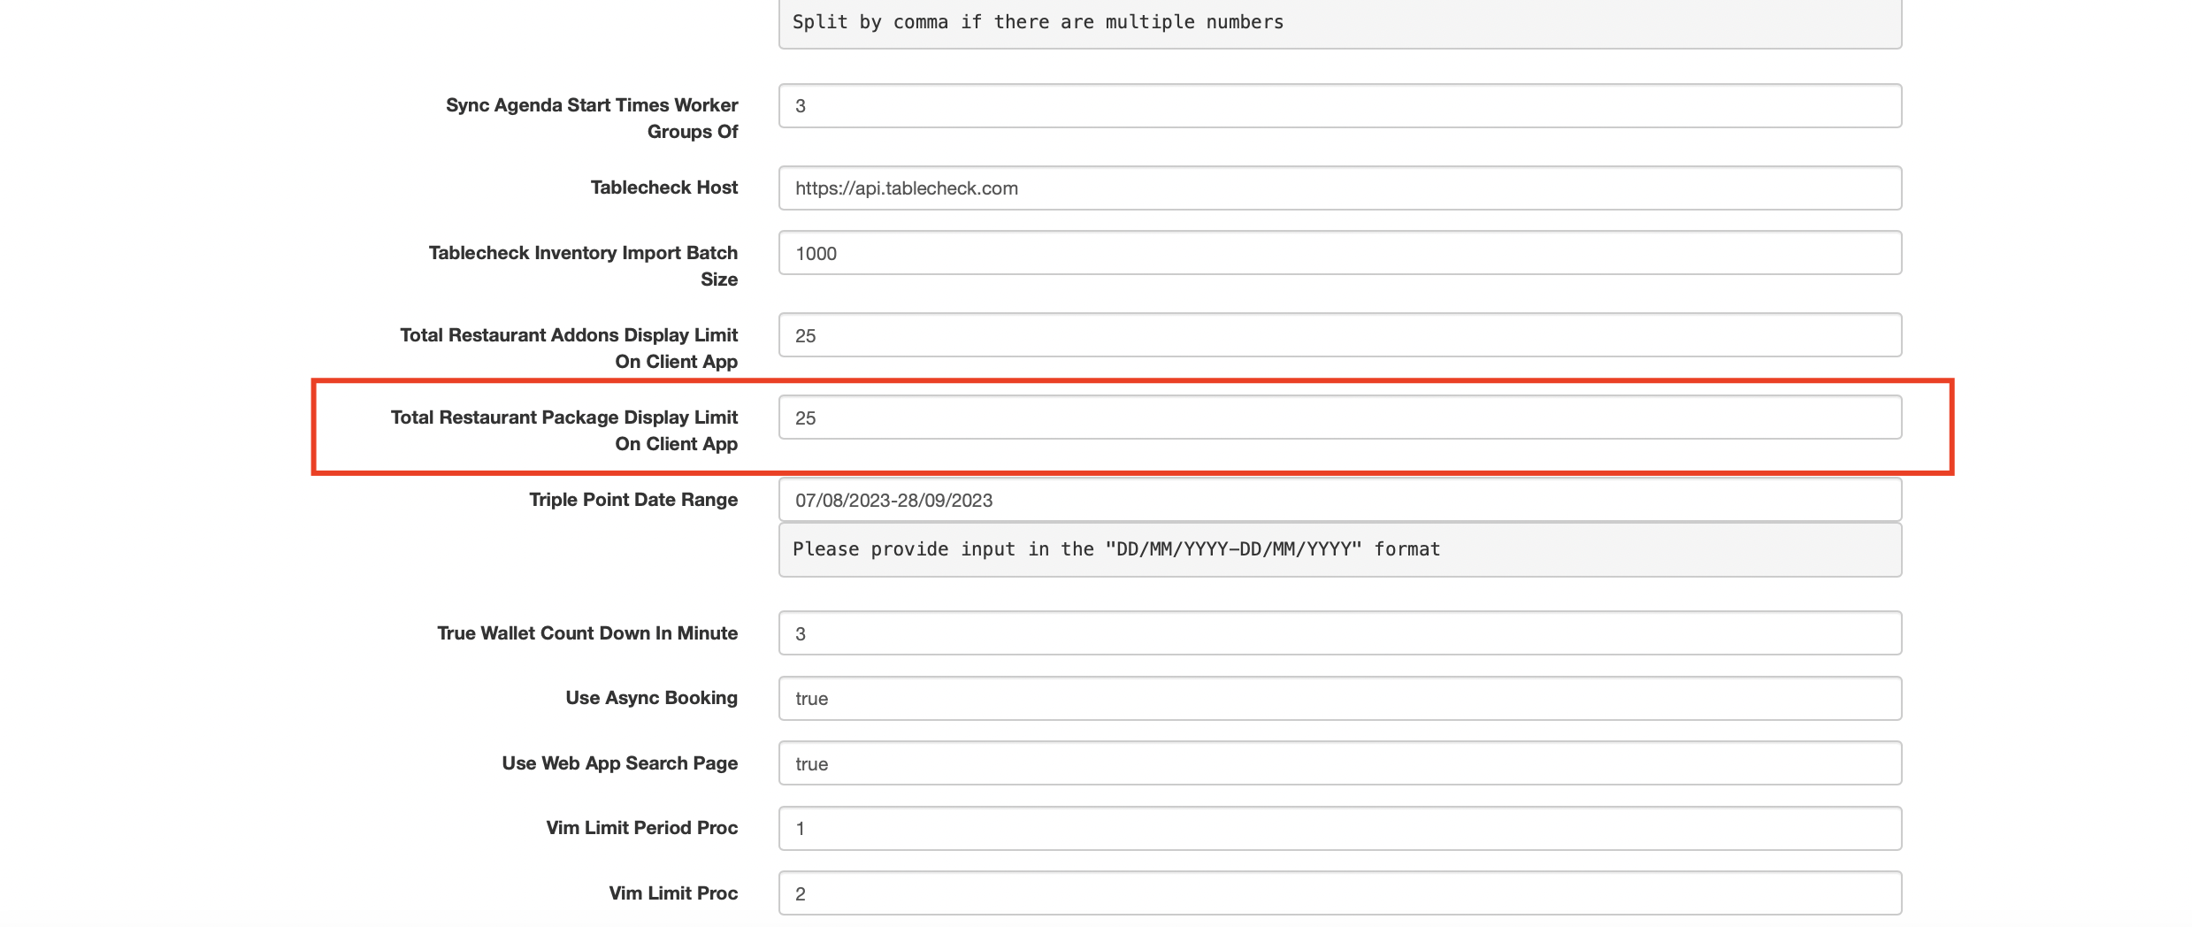Click the Sync Agenda Start Times Worker input
This screenshot has width=2192, height=927.
click(x=1339, y=106)
